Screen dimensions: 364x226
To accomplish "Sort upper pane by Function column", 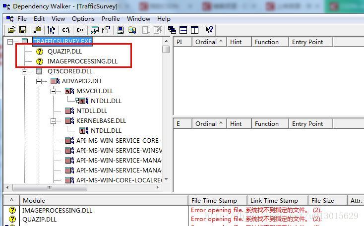I will pyautogui.click(x=270, y=42).
